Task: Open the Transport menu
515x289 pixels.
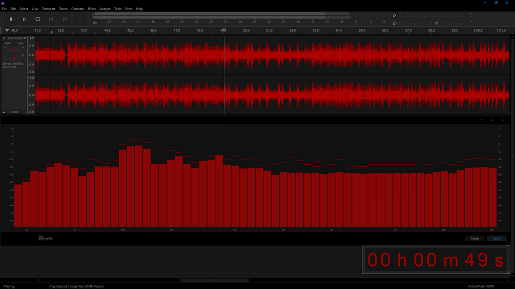Action: (49, 9)
